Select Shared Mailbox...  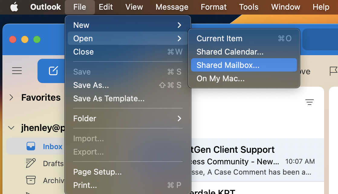244,65
